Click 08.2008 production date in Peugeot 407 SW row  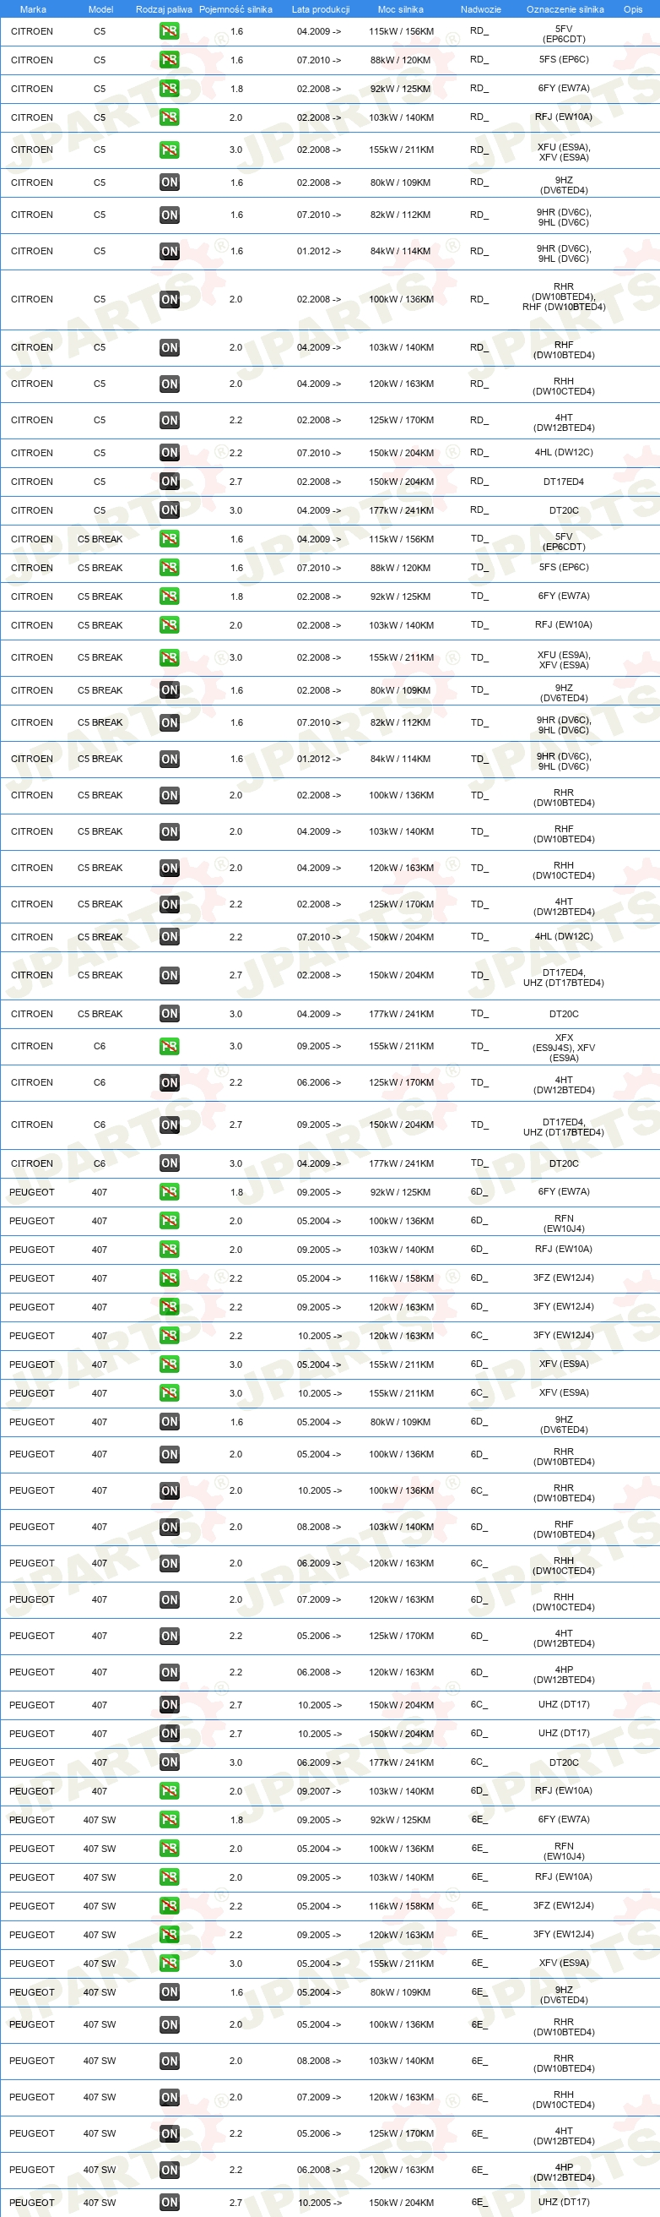[x=319, y=2062]
